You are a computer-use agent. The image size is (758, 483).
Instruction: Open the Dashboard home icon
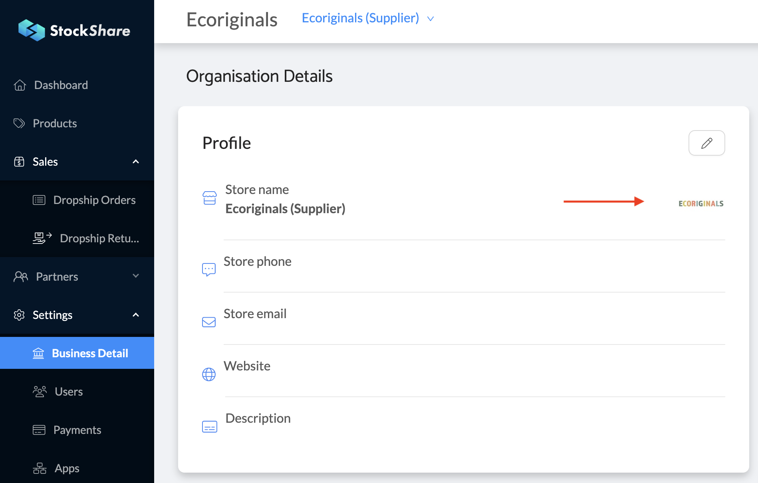(x=20, y=85)
